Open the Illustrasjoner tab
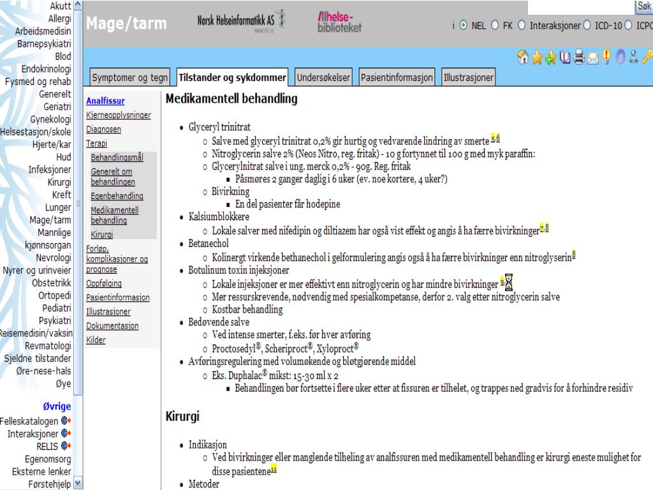Image resolution: width=653 pixels, height=490 pixels. pyautogui.click(x=469, y=77)
